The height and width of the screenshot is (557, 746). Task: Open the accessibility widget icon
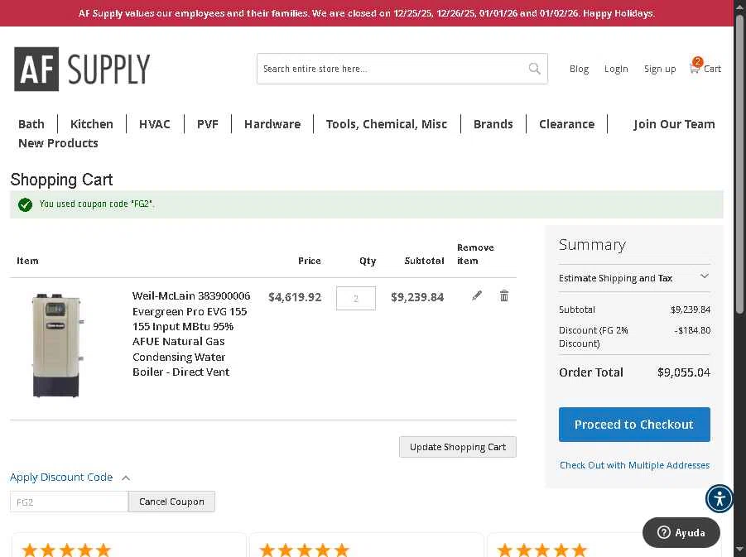720,498
